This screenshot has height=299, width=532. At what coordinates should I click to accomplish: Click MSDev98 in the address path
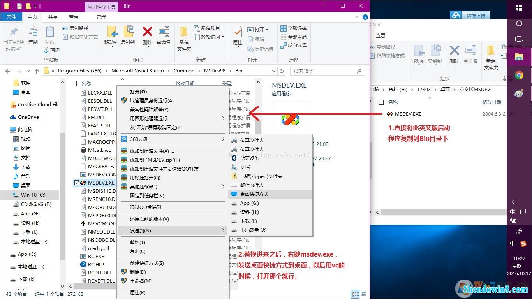click(x=214, y=71)
